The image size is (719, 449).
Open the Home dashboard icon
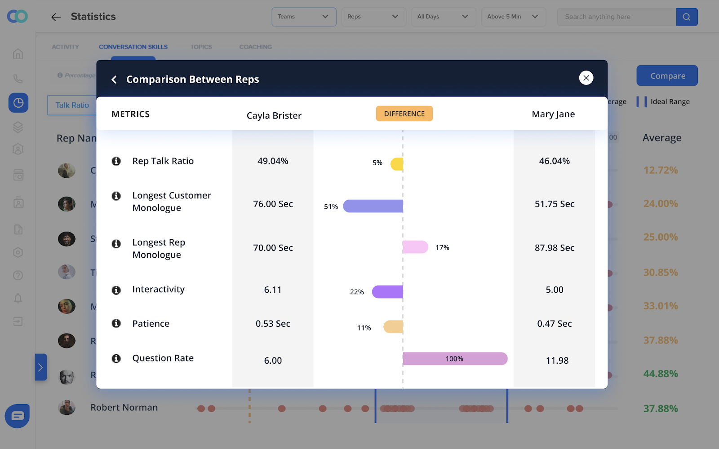pos(18,53)
